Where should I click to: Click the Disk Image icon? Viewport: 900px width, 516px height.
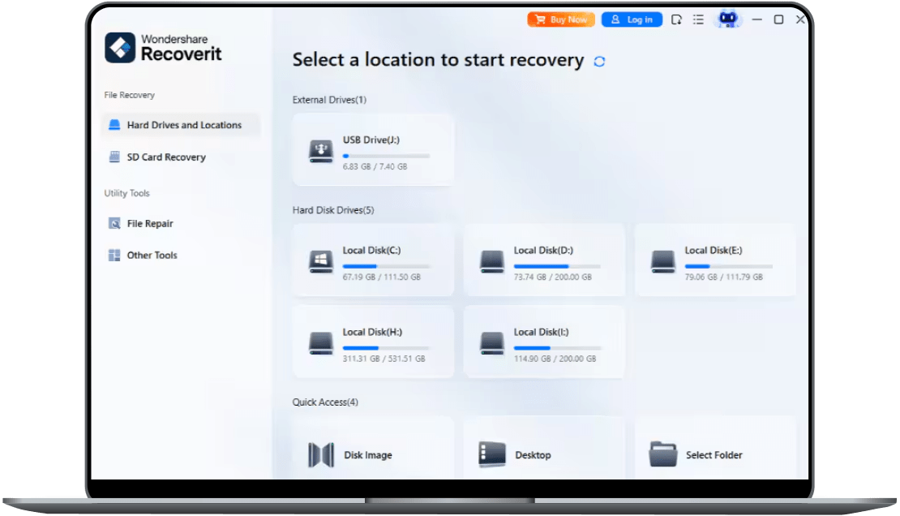pyautogui.click(x=321, y=455)
